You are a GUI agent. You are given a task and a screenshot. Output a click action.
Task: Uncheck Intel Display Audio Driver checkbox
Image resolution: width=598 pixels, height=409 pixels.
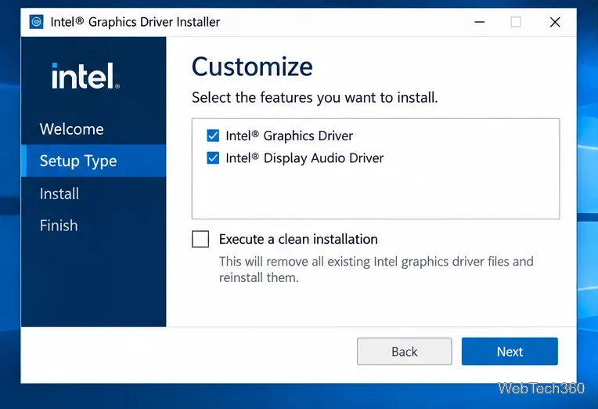(x=213, y=157)
